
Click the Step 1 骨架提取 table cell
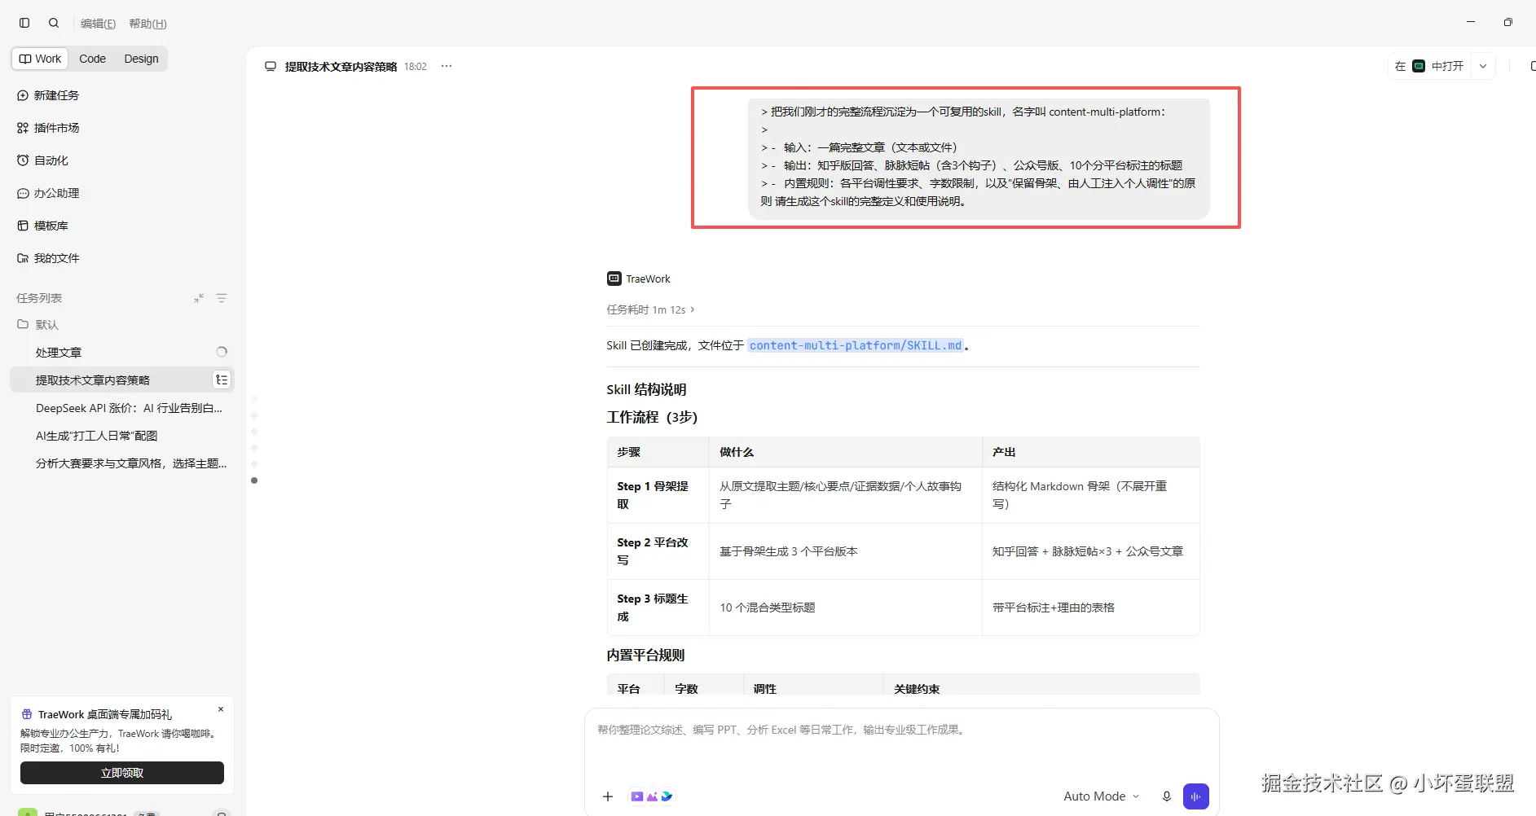click(x=658, y=495)
